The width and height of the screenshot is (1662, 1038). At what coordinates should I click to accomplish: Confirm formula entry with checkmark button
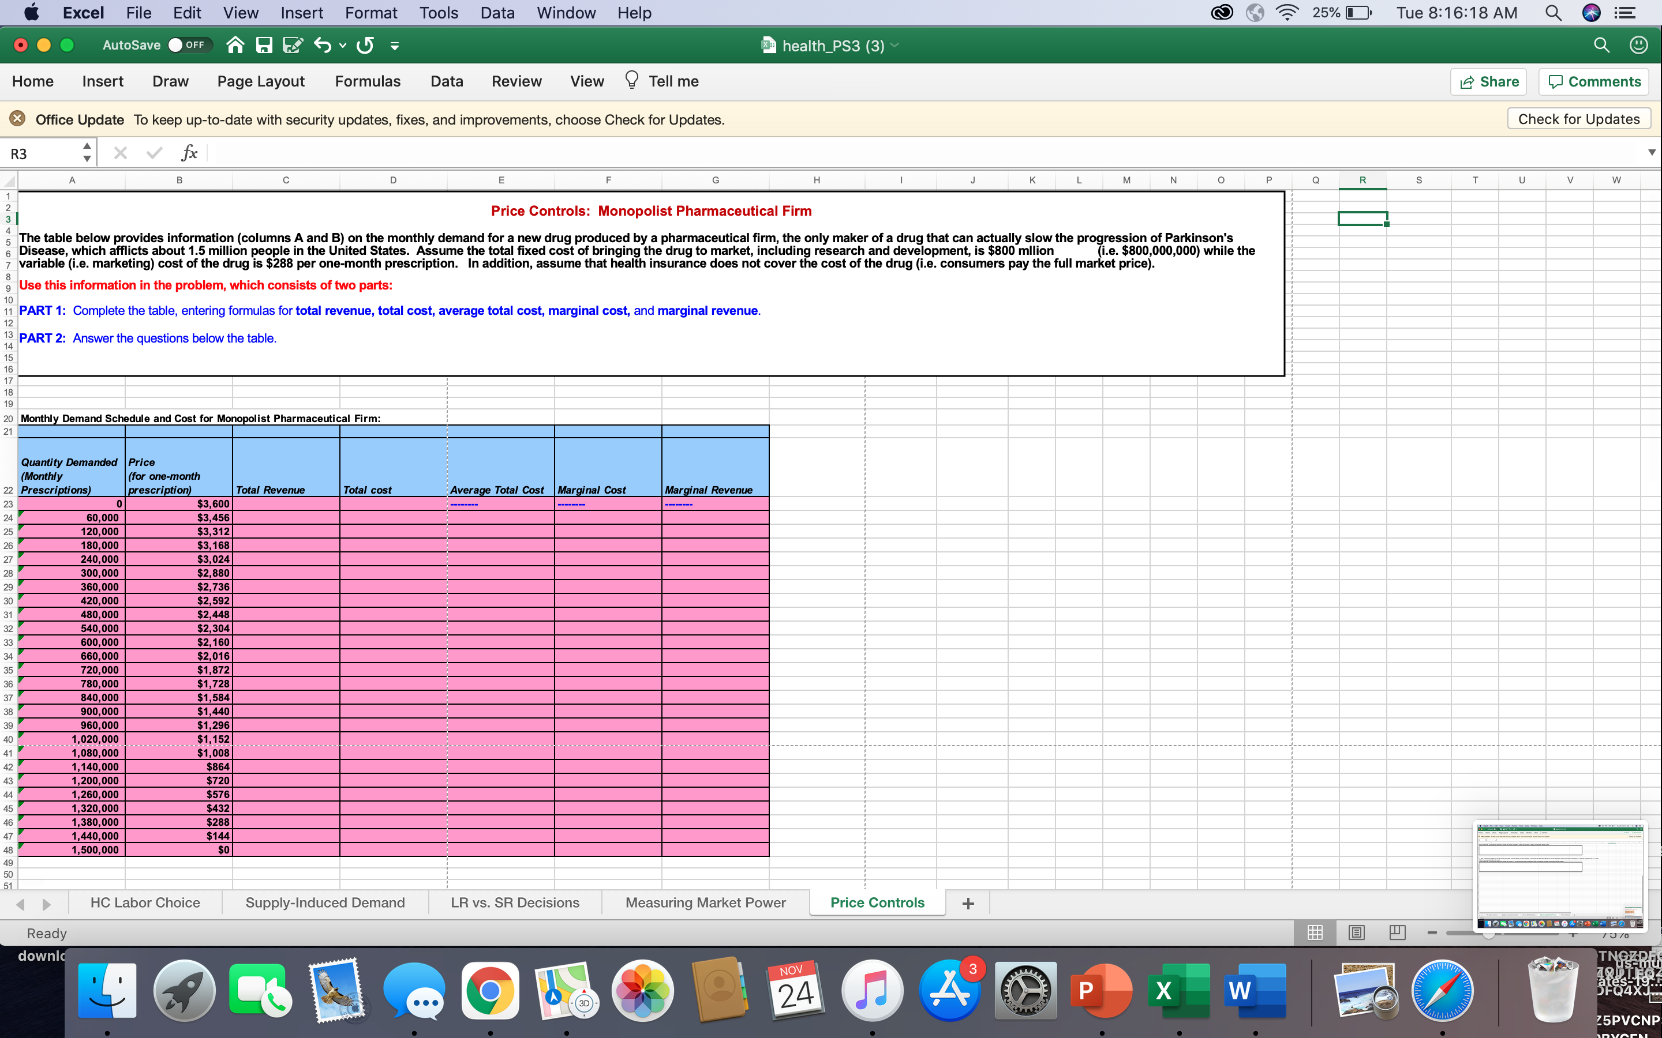tap(154, 152)
